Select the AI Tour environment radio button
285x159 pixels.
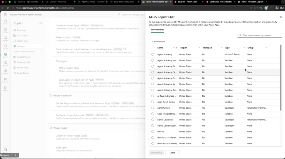click(x=153, y=96)
